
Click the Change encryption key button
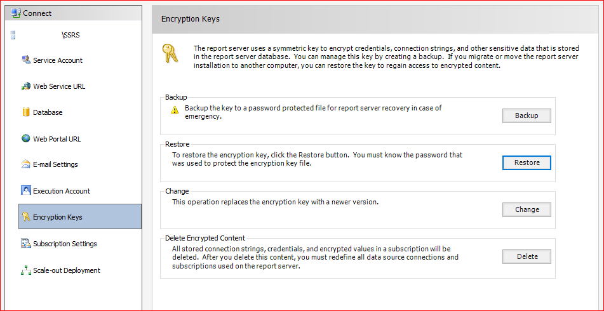[x=527, y=210]
